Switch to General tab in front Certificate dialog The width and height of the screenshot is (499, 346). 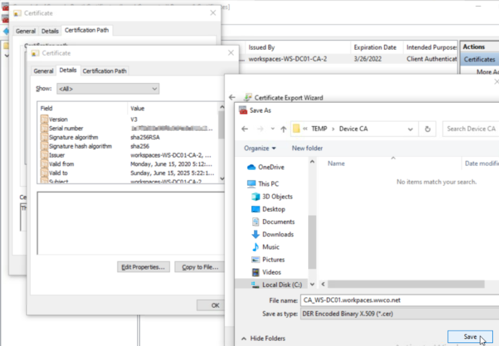point(43,71)
